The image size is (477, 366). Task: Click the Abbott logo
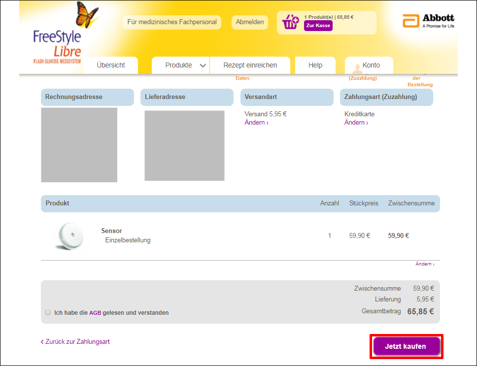click(428, 21)
